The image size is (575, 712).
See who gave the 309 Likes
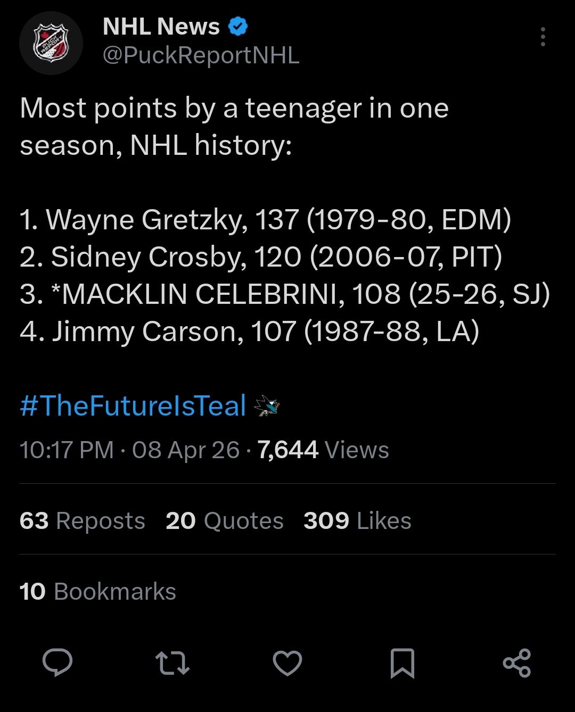click(357, 520)
